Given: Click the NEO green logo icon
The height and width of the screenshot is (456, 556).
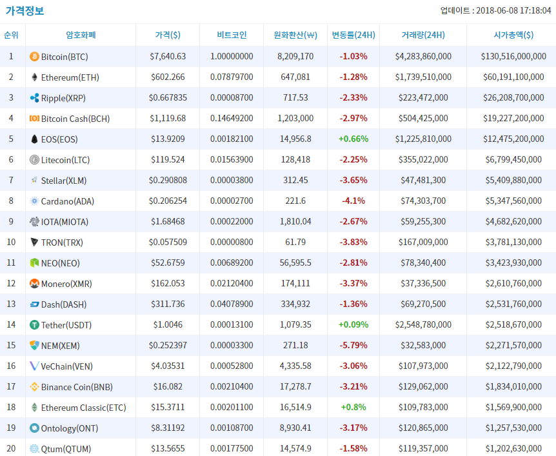Looking at the screenshot, I should (34, 263).
